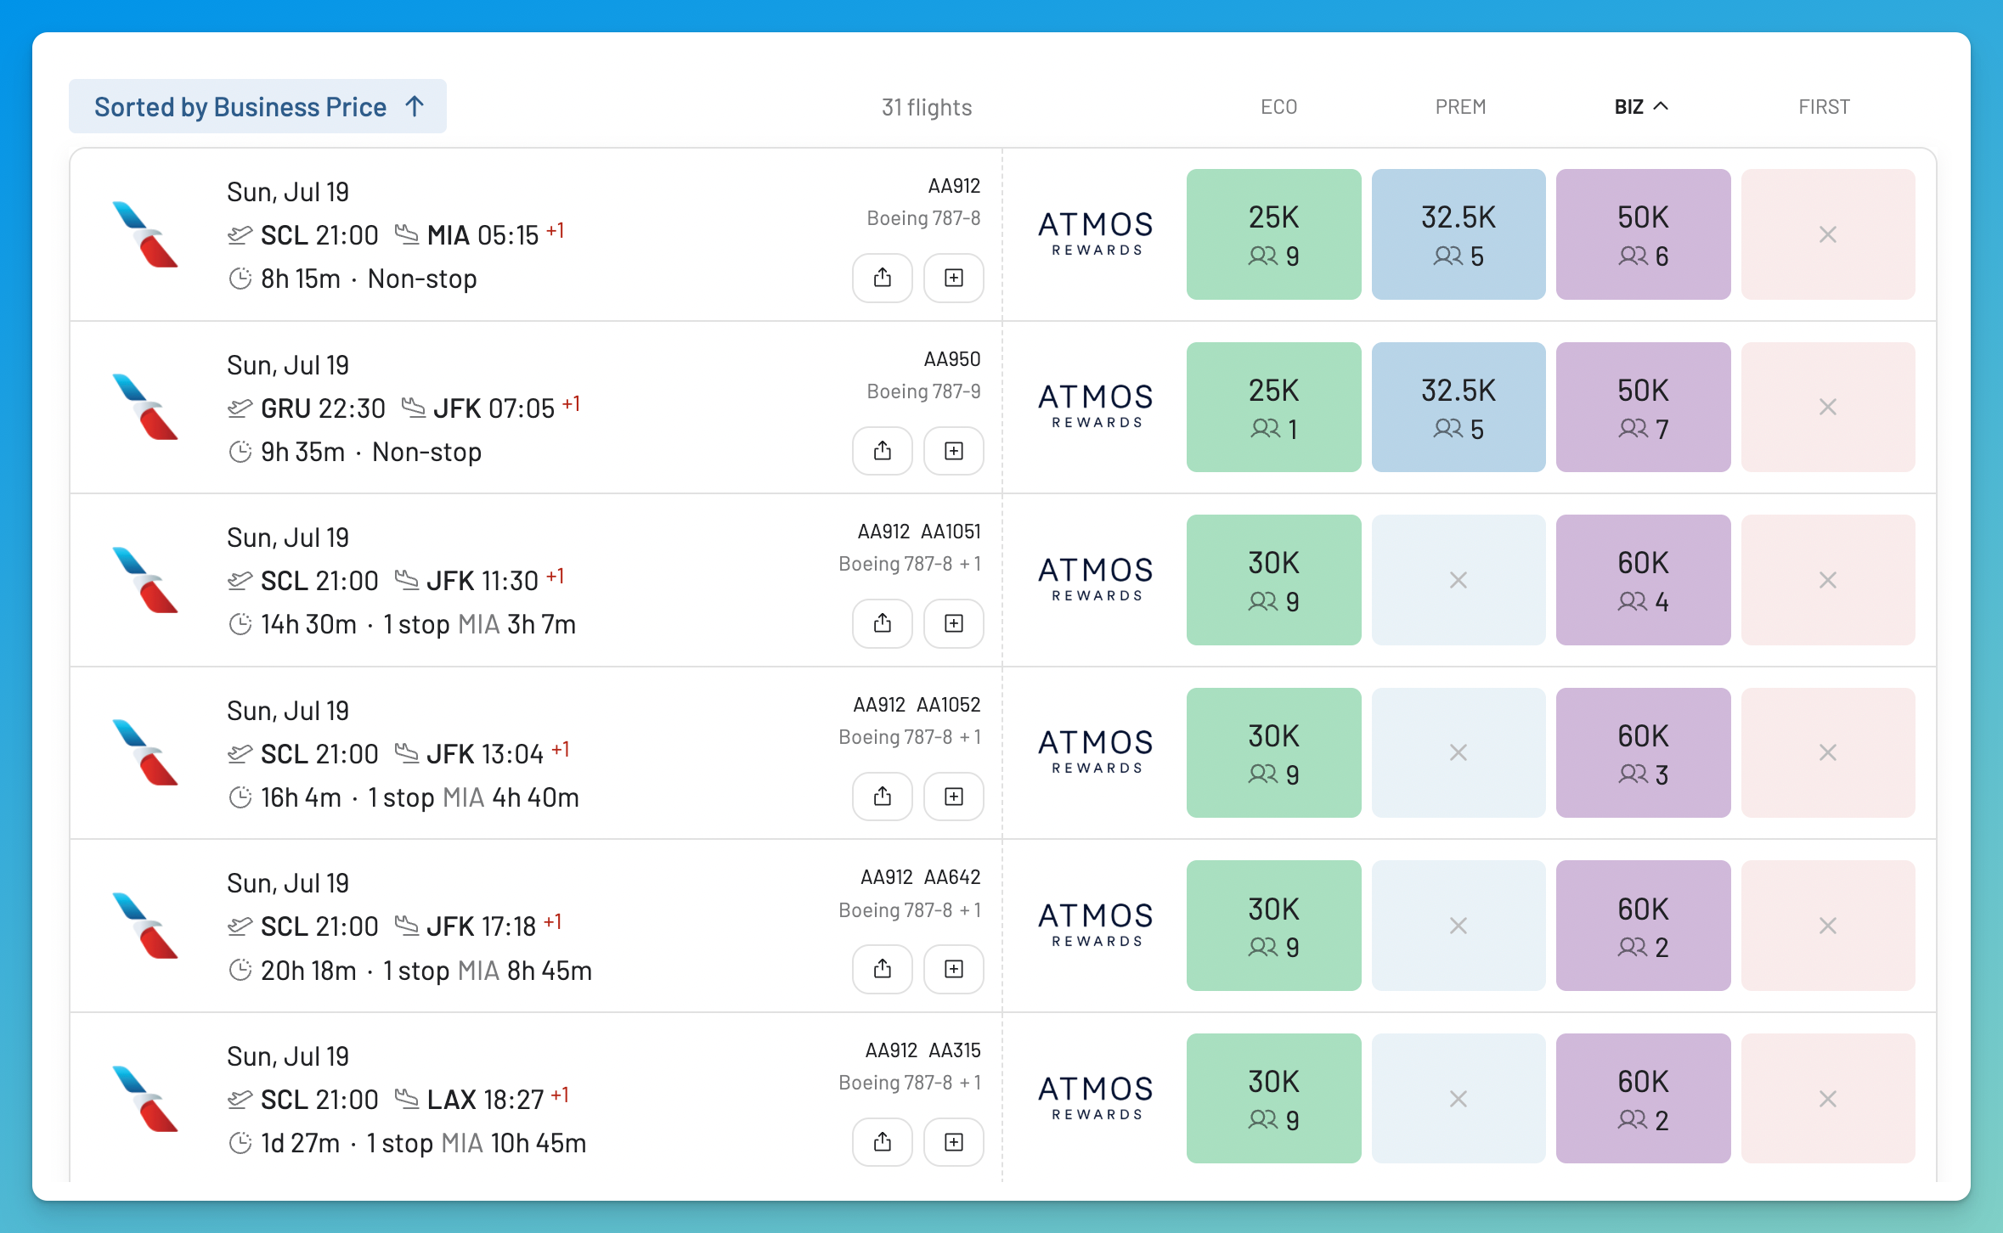
Task: Click the Boeing 787-9 aircraft label
Action: coord(923,391)
